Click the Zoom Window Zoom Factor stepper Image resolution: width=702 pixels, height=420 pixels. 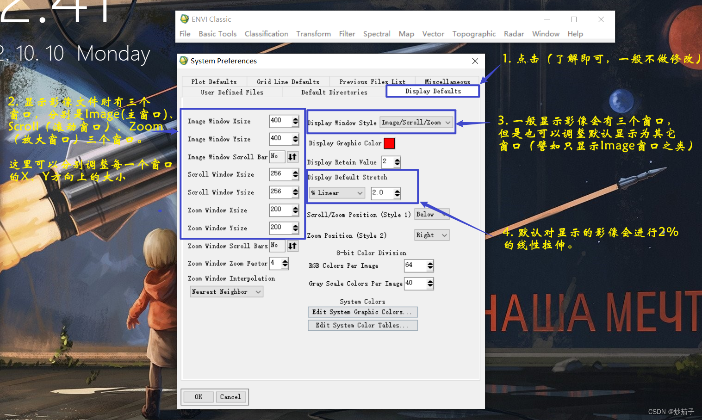pos(285,264)
